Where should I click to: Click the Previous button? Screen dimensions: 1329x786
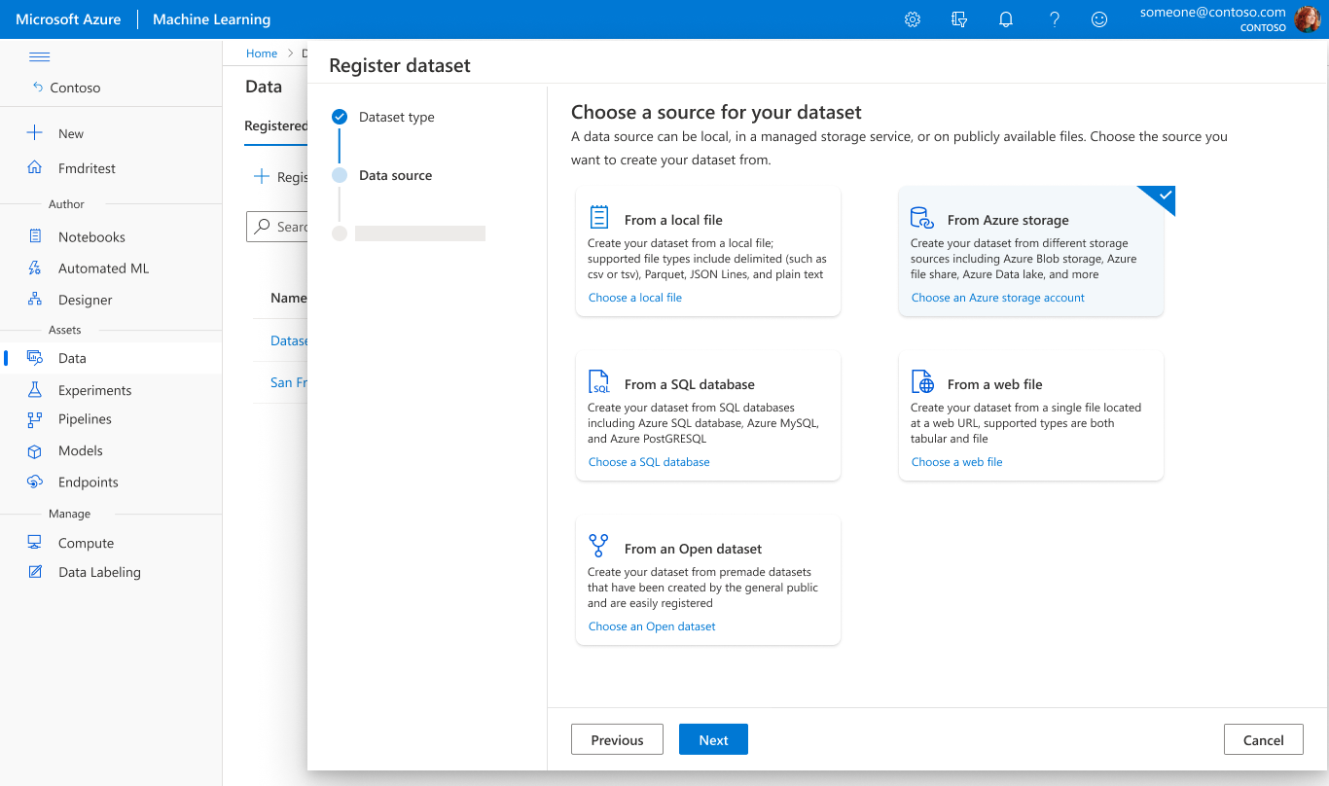(x=617, y=739)
